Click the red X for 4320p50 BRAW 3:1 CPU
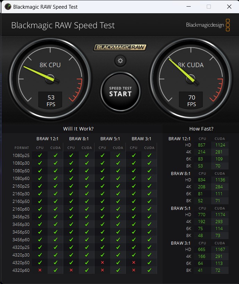This screenshot has height=284, width=239. tap(134, 262)
